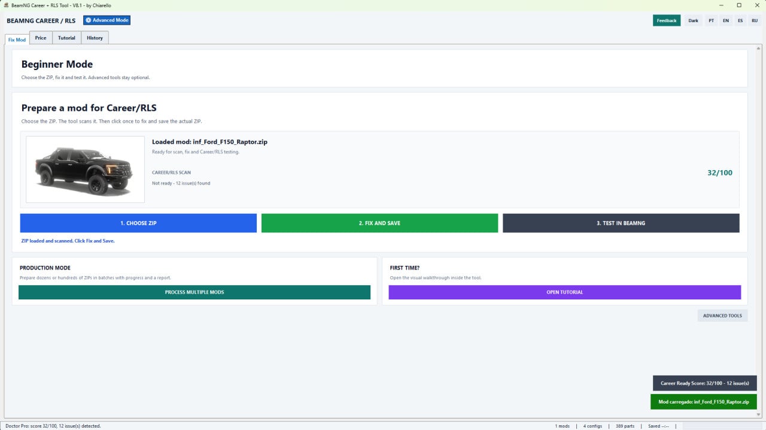Switch language to ES
Screen dimensions: 766x430
tap(740, 20)
